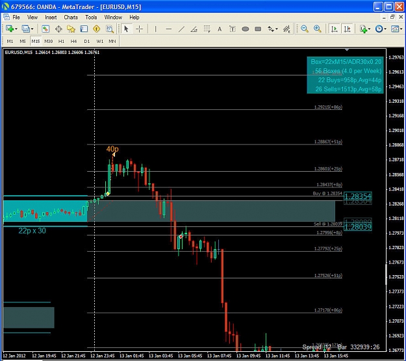Select the W1 timeframe button
The image size is (406, 361).
click(x=99, y=41)
